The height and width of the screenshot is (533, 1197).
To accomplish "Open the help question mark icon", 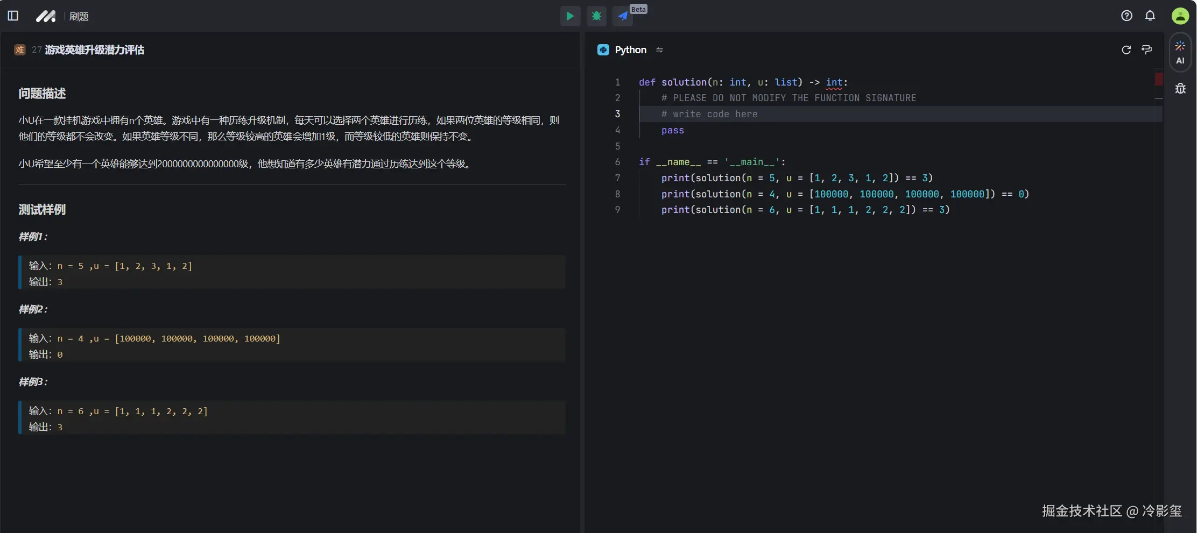I will tap(1126, 16).
